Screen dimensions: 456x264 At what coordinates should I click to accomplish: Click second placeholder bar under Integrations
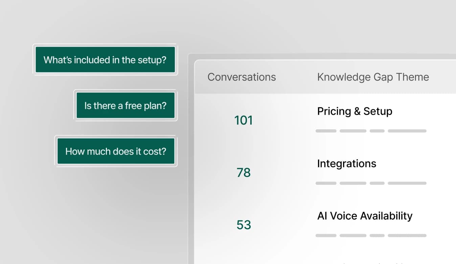[353, 183]
